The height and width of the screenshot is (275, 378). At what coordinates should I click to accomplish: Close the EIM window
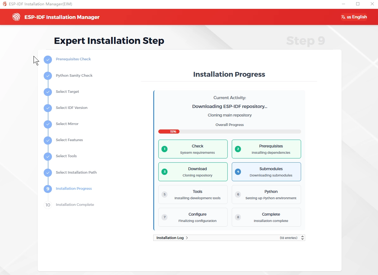click(372, 4)
